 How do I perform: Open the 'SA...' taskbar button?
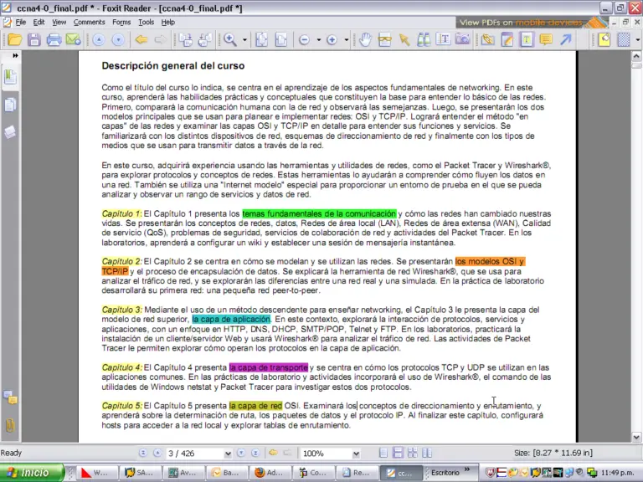(x=141, y=473)
